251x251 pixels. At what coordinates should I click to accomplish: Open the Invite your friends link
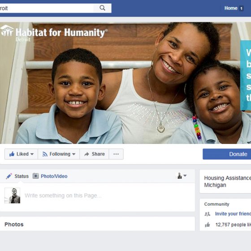pyautogui.click(x=233, y=214)
